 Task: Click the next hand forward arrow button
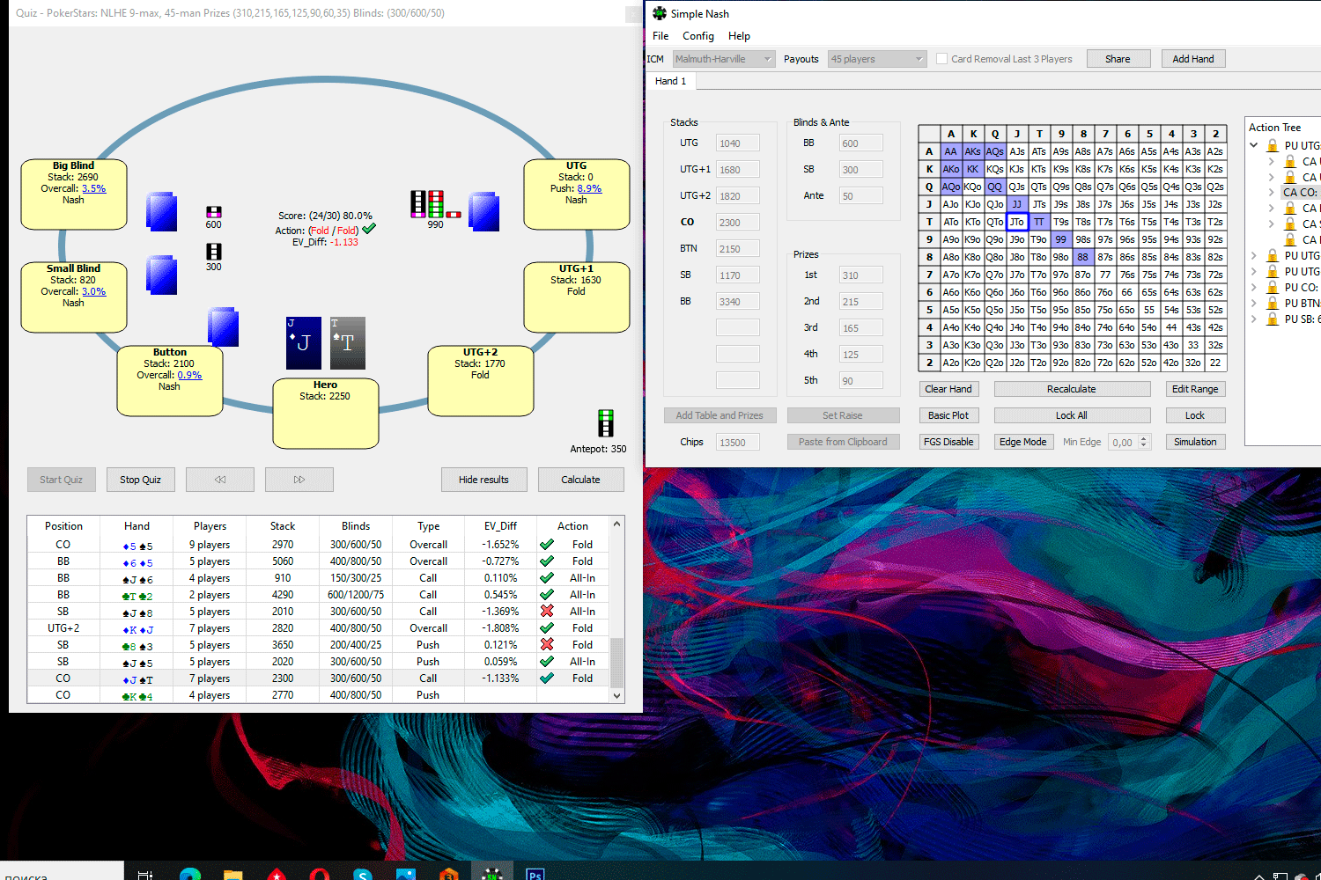299,480
